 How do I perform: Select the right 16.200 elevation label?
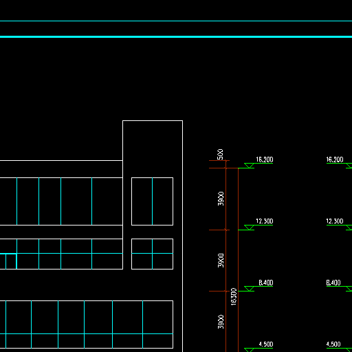click(335, 159)
